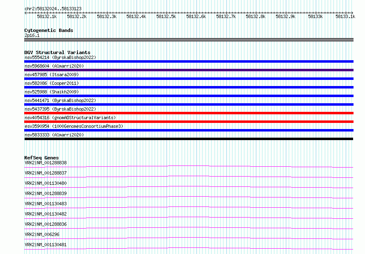Image resolution: width=365 pixels, height=254 pixels.
Task: Click the blue bar under nsv5554214
Action: click(189, 61)
